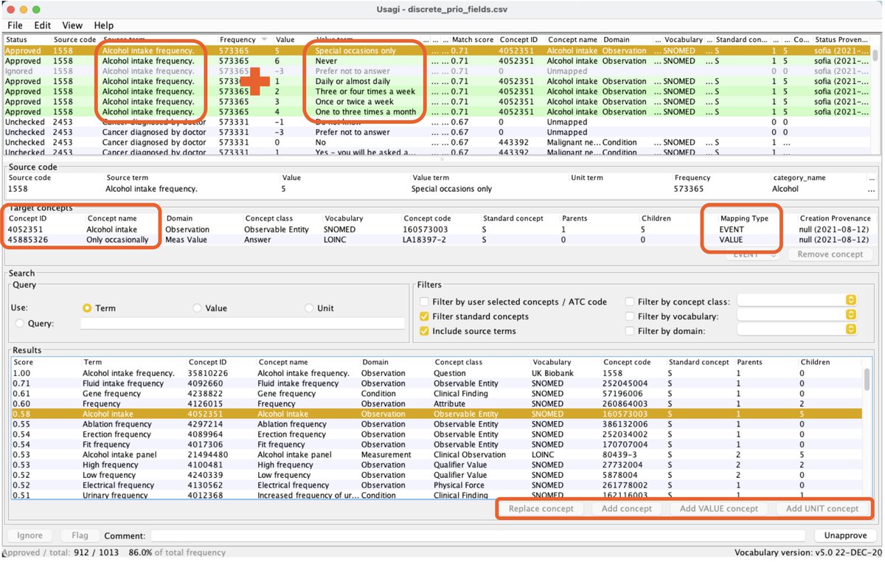Open the File menu

(15, 24)
